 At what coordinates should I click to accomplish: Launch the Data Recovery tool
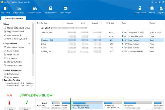(x=19, y=10)
